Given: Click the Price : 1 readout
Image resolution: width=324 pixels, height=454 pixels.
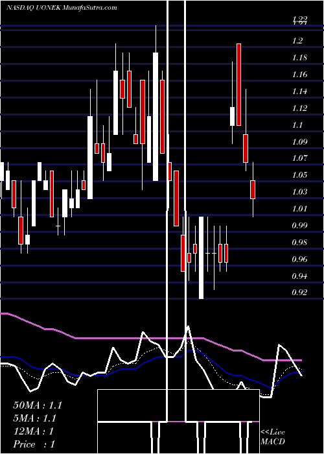Looking at the screenshot, I should [x=34, y=444].
